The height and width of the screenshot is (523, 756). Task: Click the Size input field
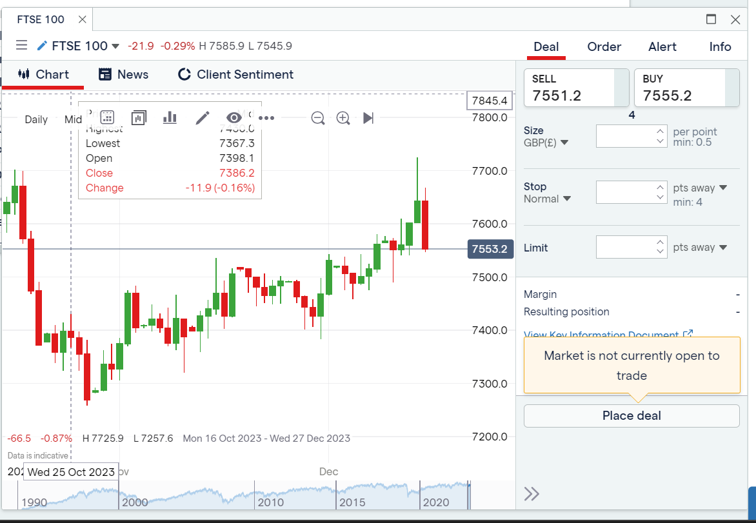626,136
